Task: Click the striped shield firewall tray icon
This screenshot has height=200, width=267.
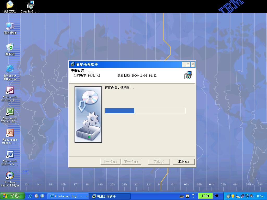Action: [x=247, y=196]
